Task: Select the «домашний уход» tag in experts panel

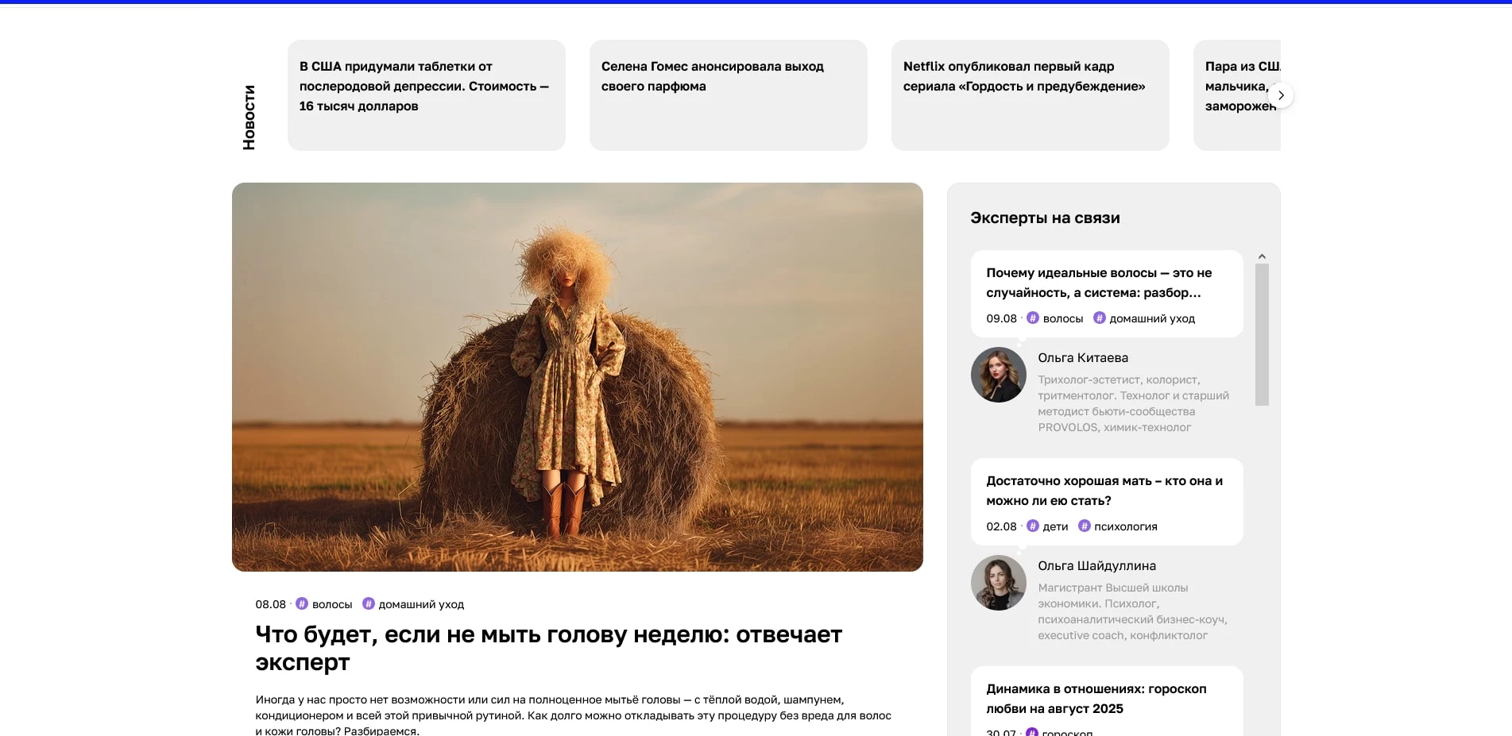Action: coord(1151,318)
